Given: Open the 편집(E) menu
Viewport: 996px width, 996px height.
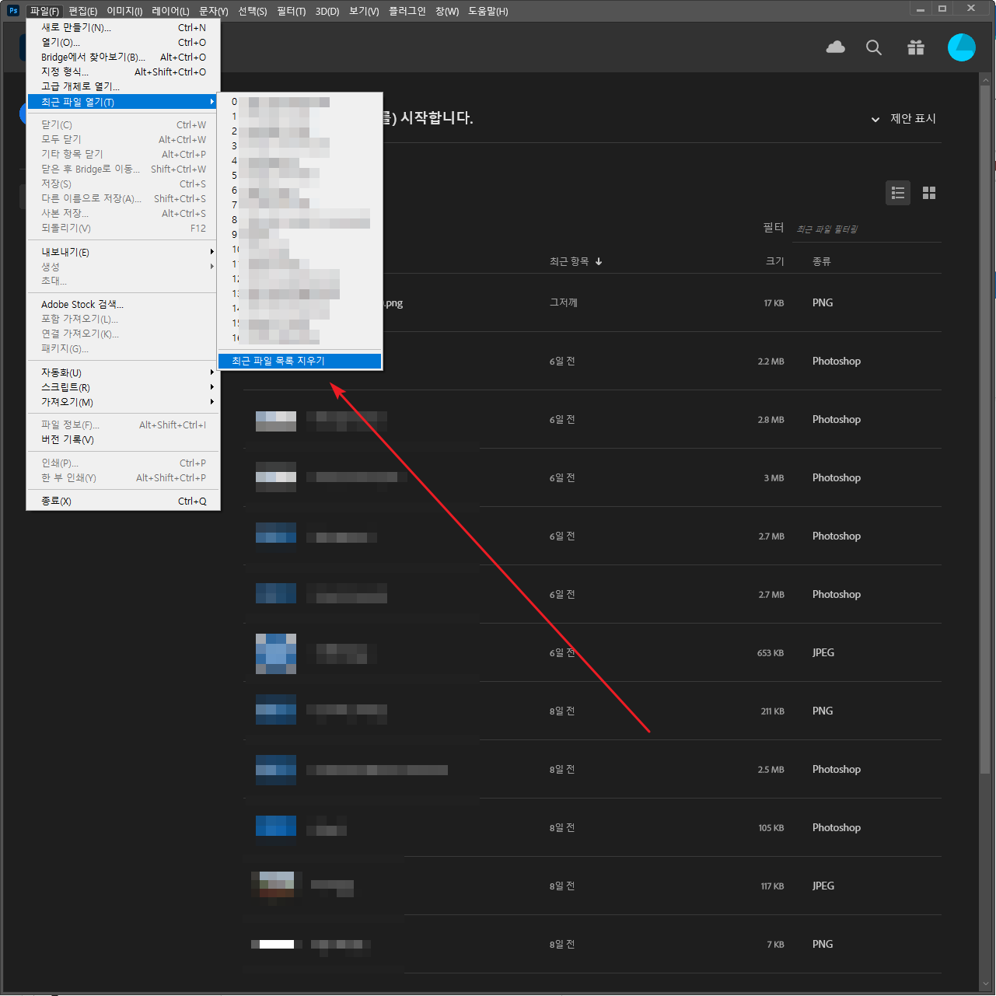Looking at the screenshot, I should click(x=82, y=11).
